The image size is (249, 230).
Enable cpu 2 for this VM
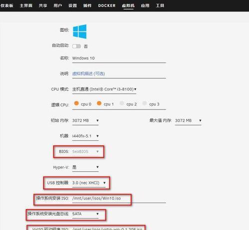click(122, 103)
